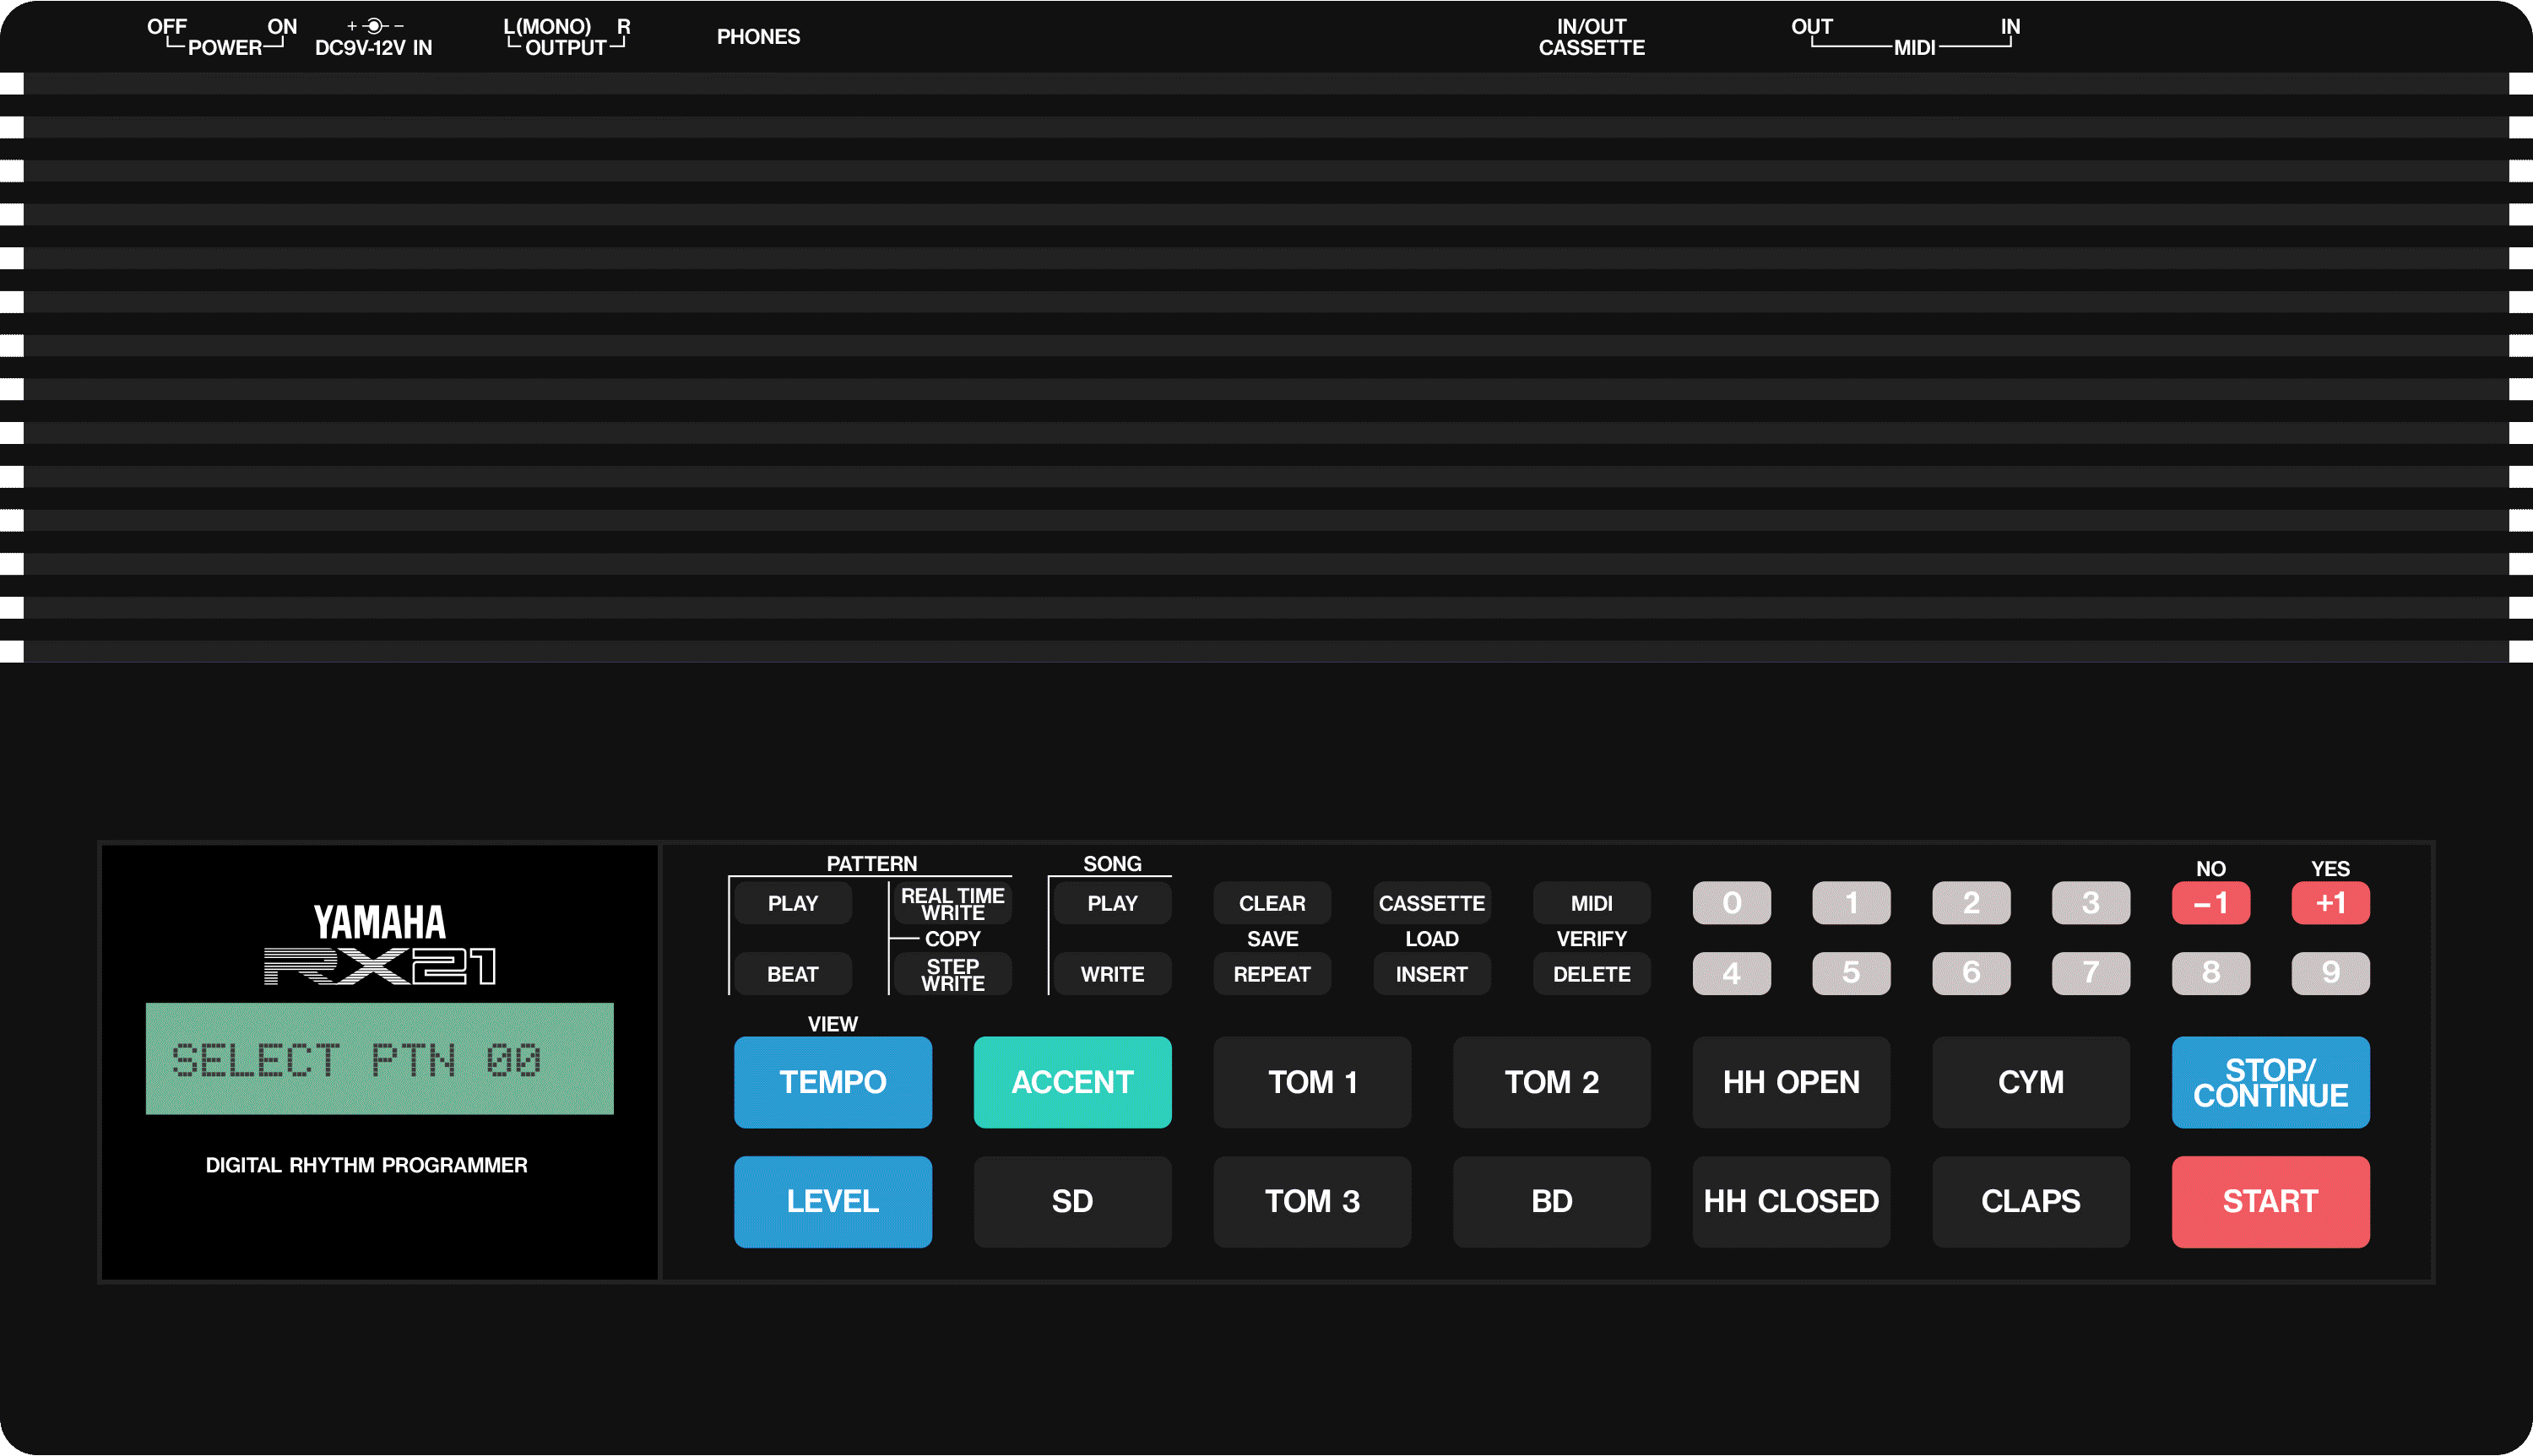The width and height of the screenshot is (2533, 1456).
Task: Click the SELECT PTN 00 display
Action: click(x=380, y=1059)
